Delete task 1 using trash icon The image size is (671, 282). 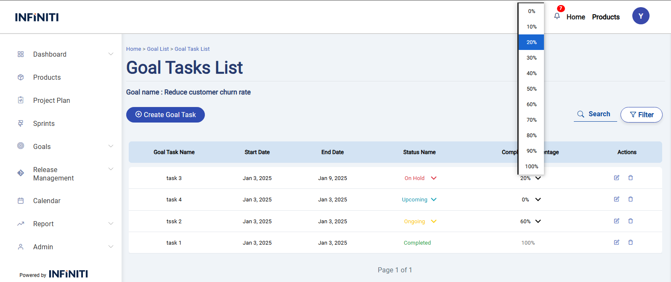(x=630, y=243)
